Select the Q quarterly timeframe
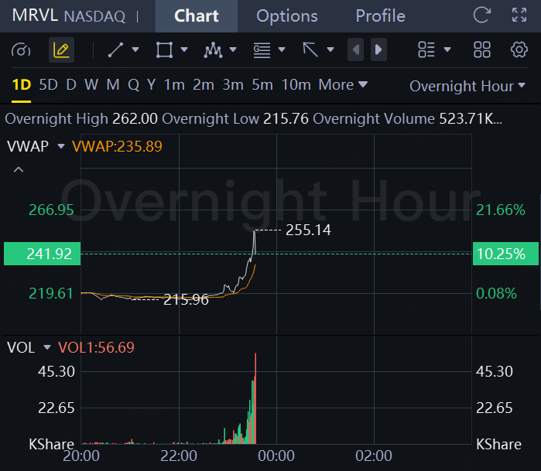The width and height of the screenshot is (541, 471). (x=134, y=85)
